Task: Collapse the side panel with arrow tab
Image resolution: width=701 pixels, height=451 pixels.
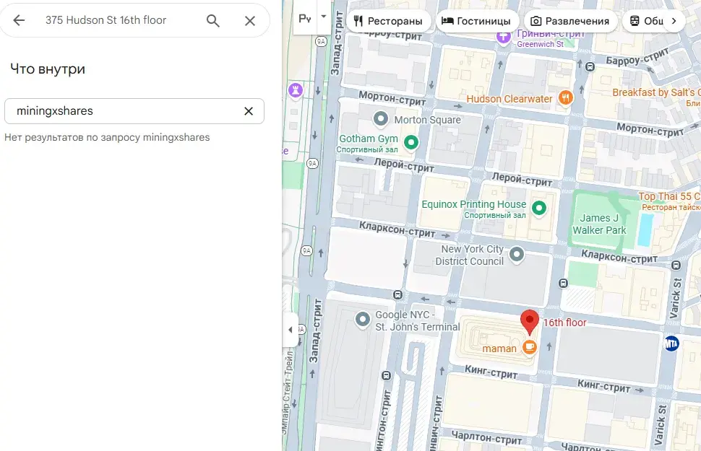Action: (x=290, y=330)
